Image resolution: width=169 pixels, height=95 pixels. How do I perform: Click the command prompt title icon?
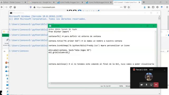click(x=11, y=13)
